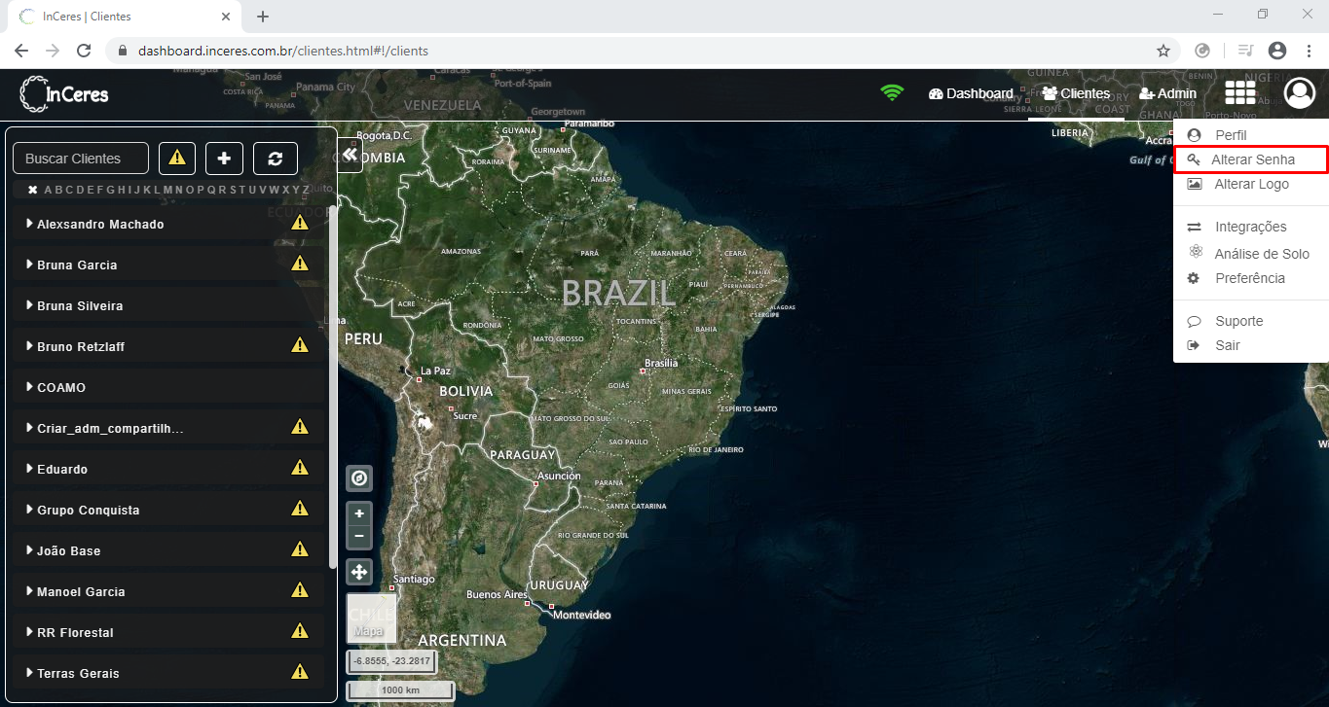Open Suporte from the user menu

point(1238,321)
